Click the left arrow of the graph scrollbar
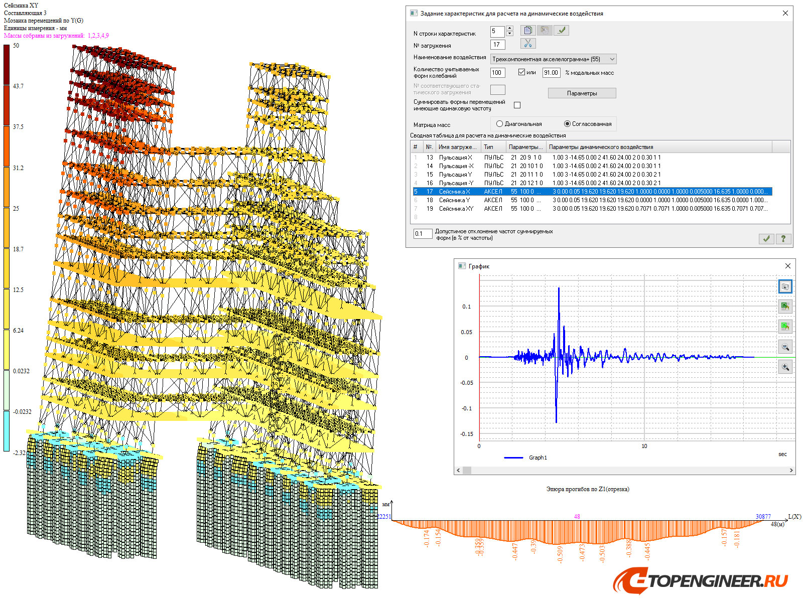Image resolution: width=803 pixels, height=602 pixels. (x=458, y=471)
